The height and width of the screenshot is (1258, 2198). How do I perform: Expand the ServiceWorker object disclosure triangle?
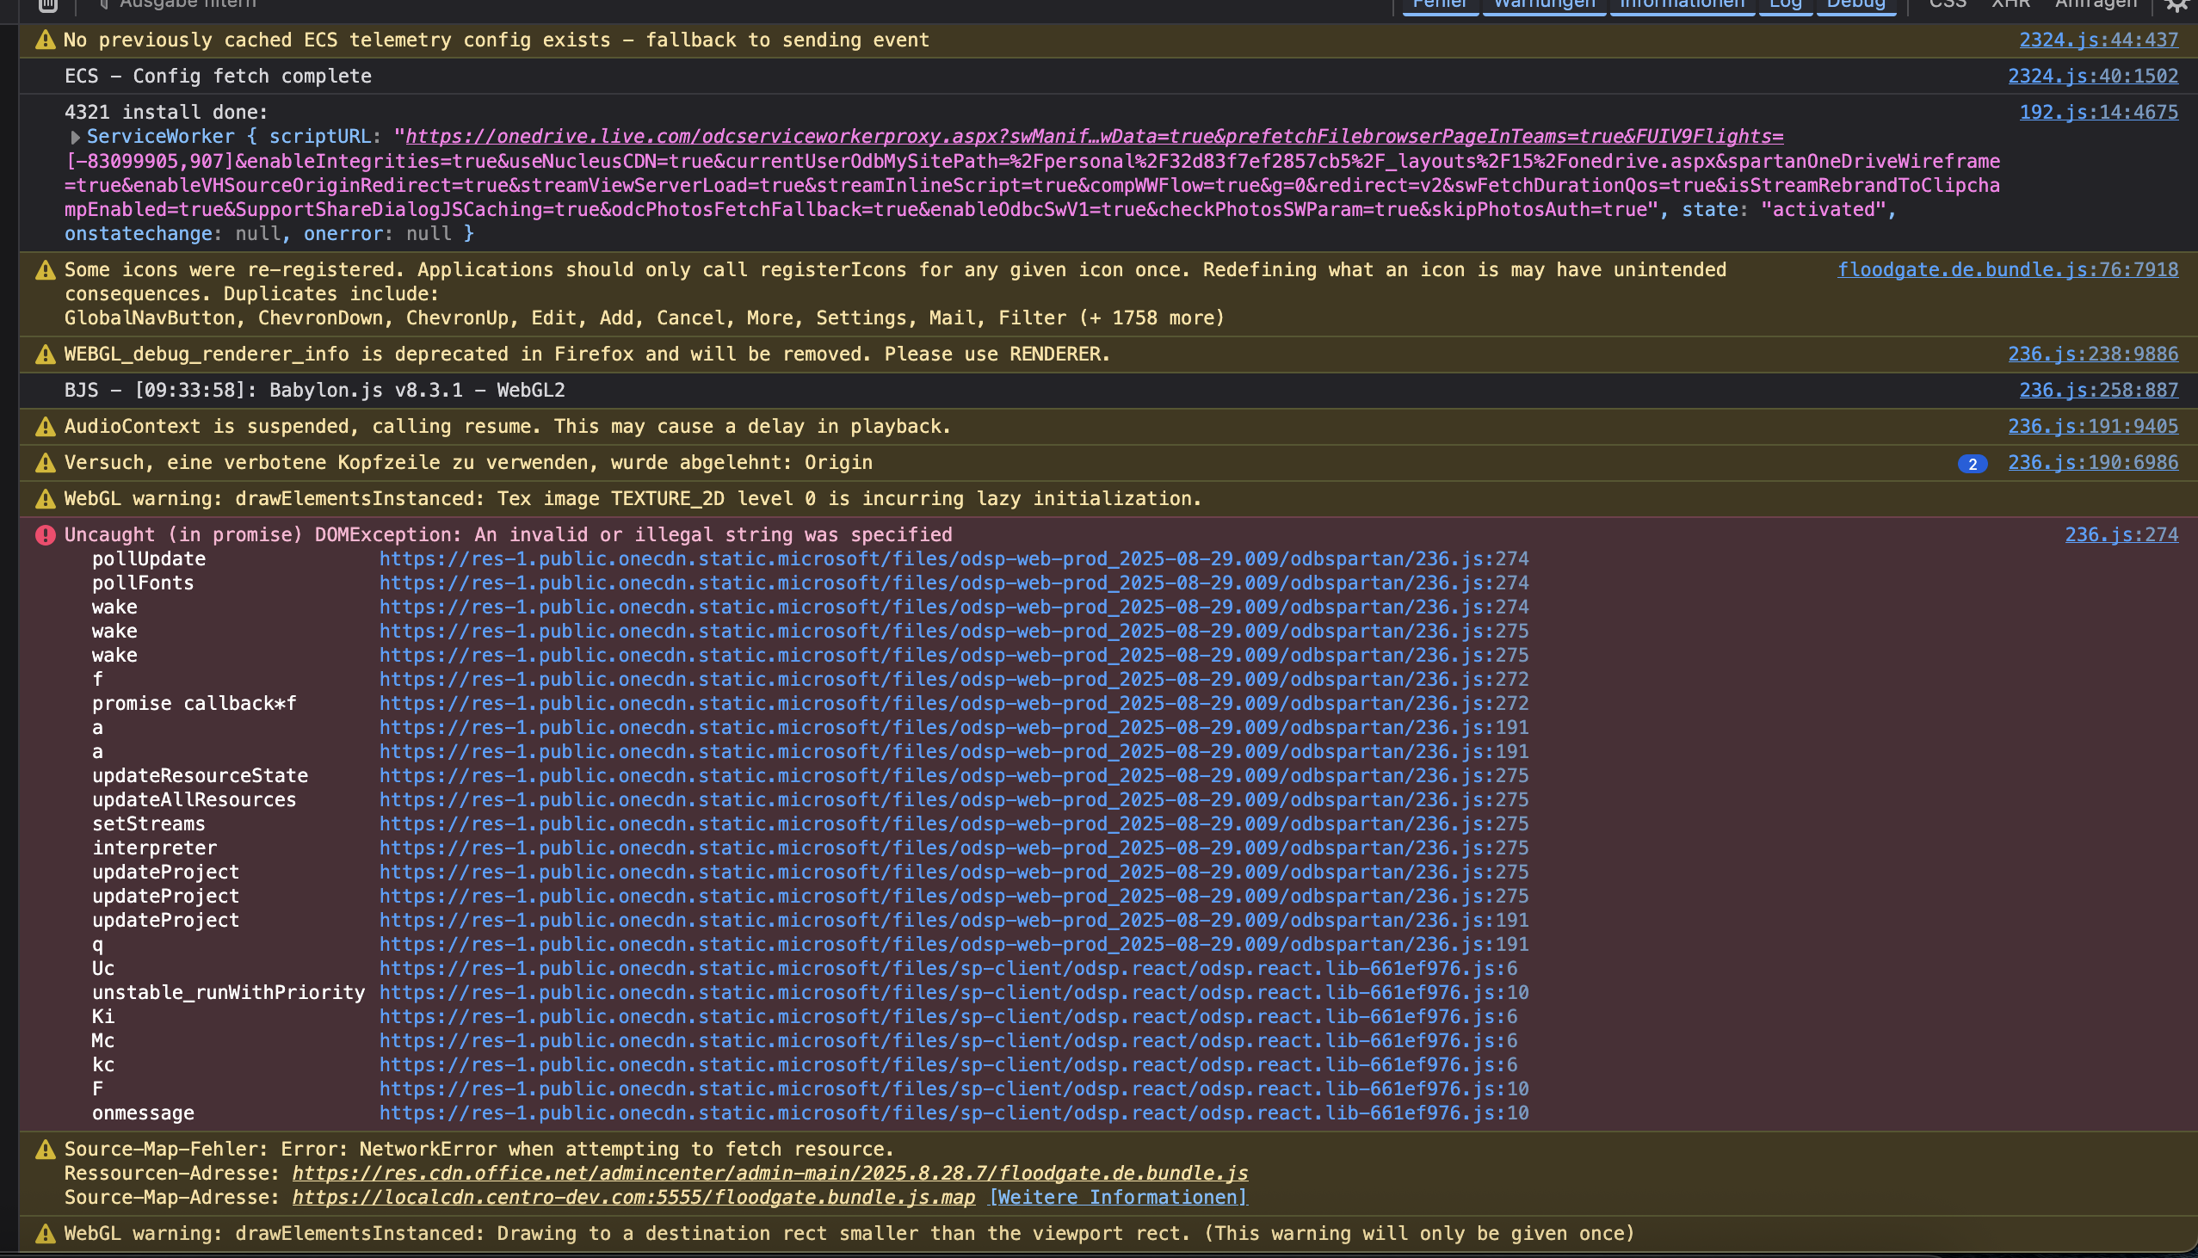(75, 138)
